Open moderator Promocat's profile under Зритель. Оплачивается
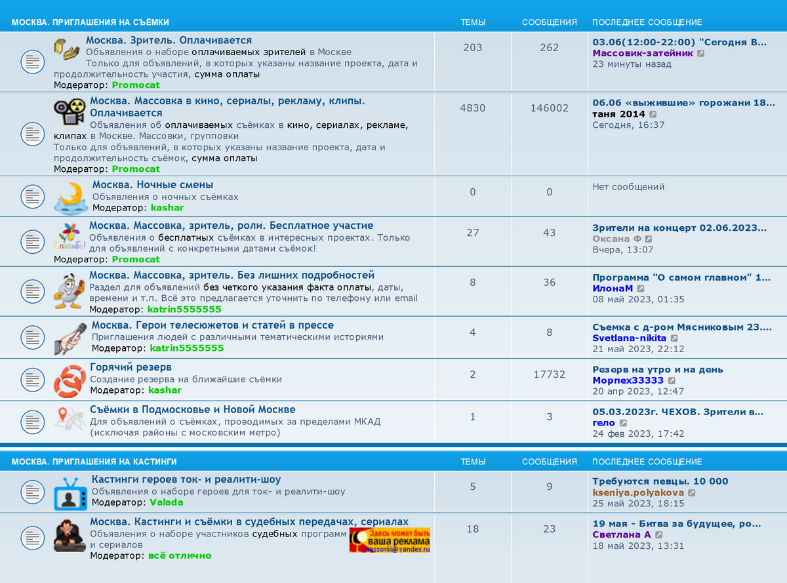Screen dimensions: 787x583 pyautogui.click(x=135, y=85)
